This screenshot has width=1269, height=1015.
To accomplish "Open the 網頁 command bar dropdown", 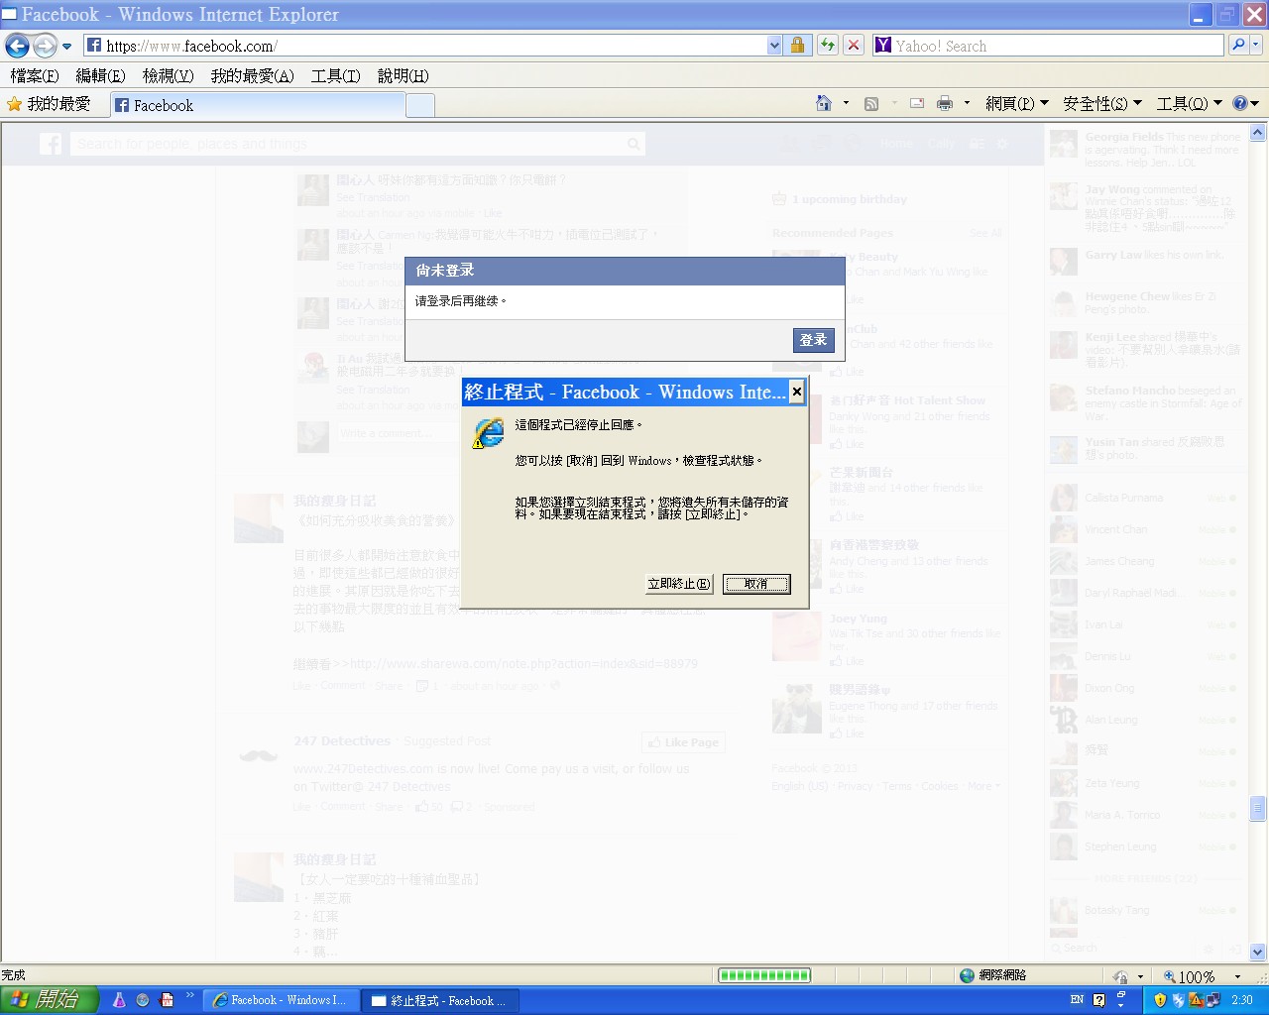I will tap(1016, 104).
